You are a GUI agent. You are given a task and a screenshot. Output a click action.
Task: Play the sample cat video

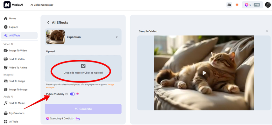[x=204, y=73]
